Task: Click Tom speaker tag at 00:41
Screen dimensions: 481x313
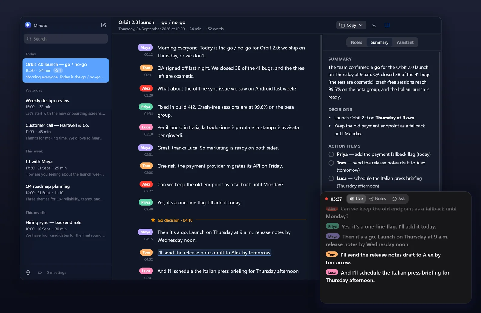Action: coord(146,68)
